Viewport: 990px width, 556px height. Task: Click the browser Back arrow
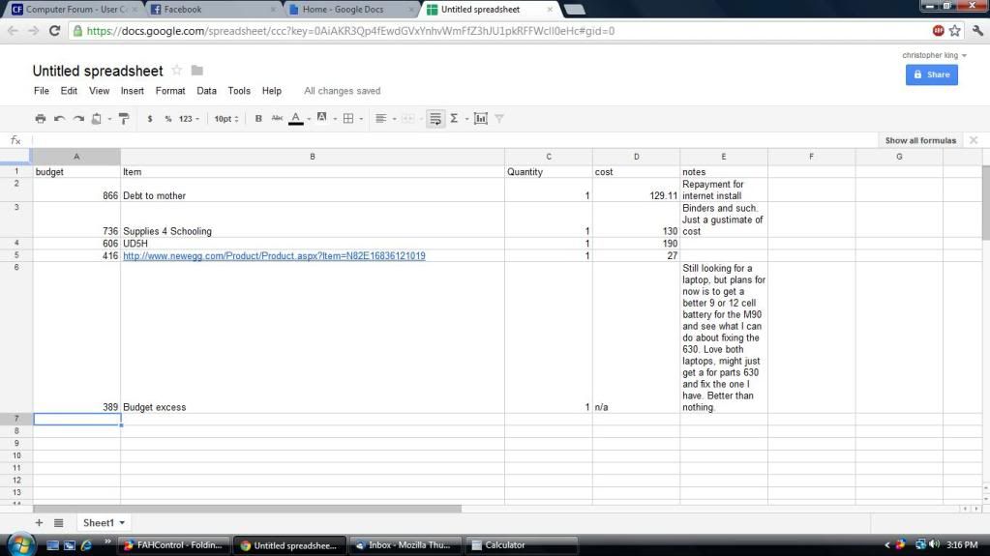click(13, 30)
